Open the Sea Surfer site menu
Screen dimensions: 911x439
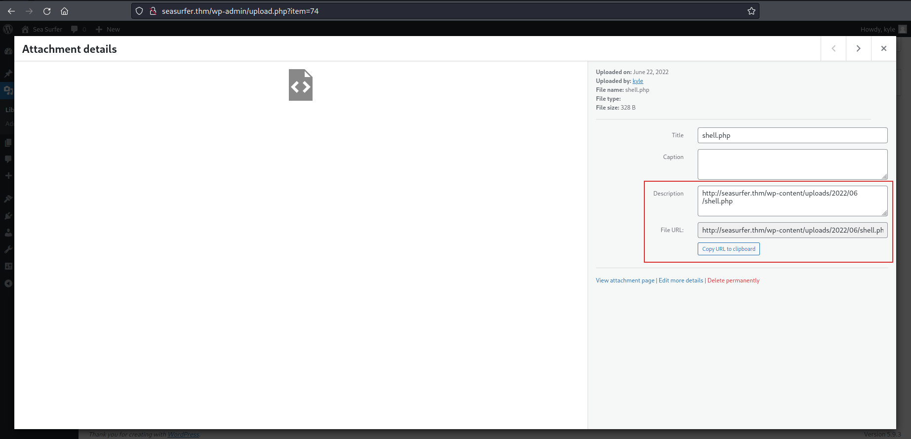click(x=42, y=29)
